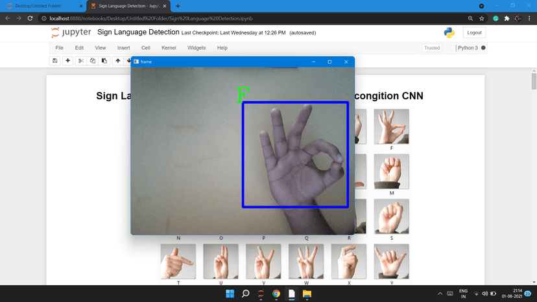537x302 pixels.
Task: Bookmark this page with star icon
Action: 481,19
